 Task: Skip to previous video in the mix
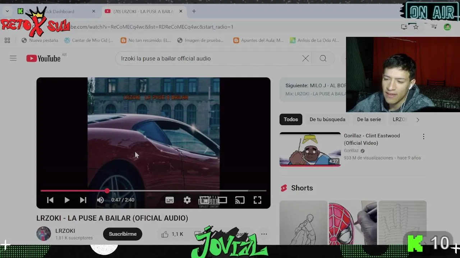50,200
